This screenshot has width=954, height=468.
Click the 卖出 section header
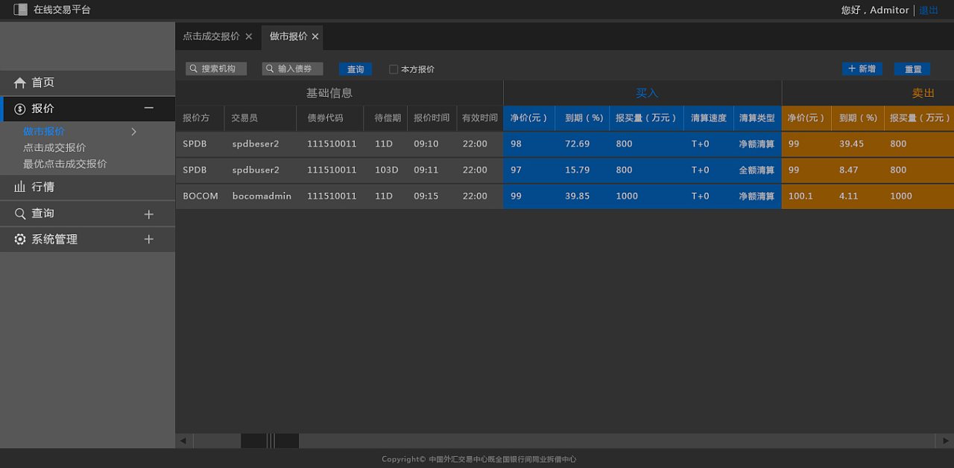tap(923, 93)
